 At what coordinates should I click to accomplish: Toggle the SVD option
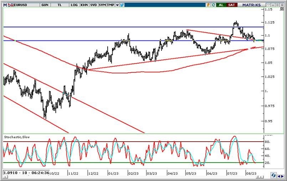93,5
